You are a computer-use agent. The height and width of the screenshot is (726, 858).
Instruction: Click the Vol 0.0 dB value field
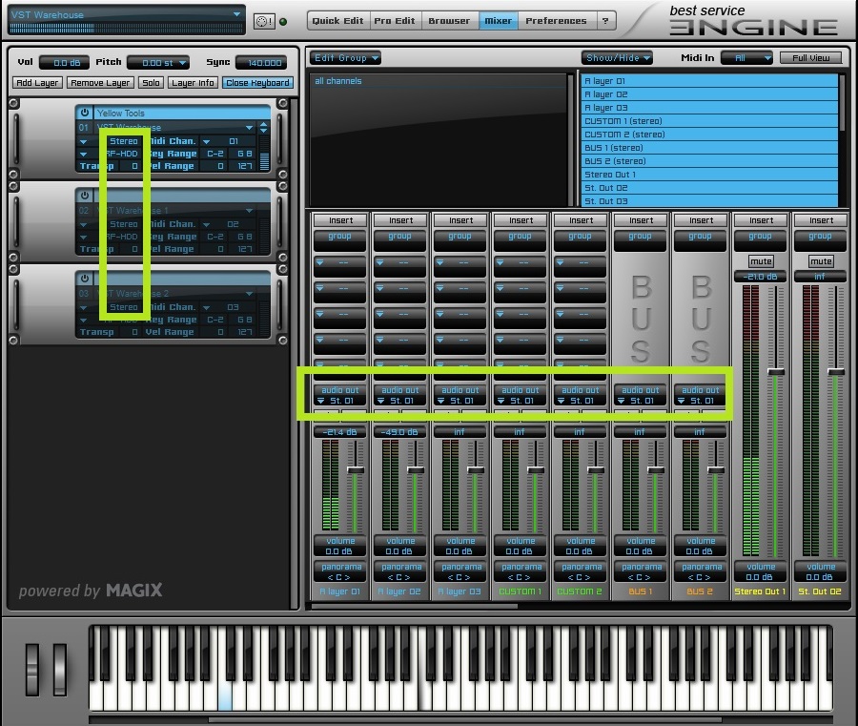(x=65, y=63)
